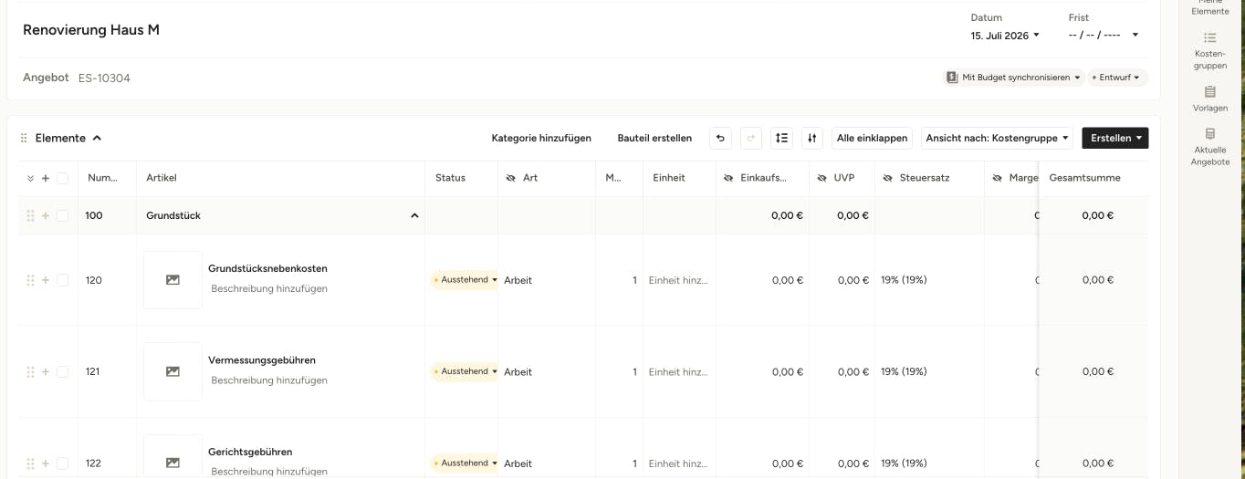
Task: Click the double-chevron expand-all icon in table header
Action: [30, 178]
